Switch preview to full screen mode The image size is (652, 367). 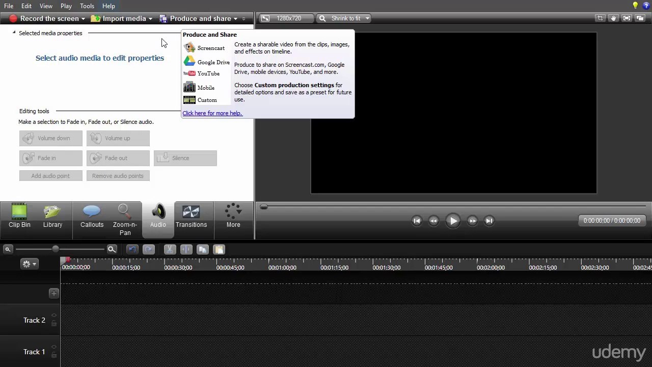(x=627, y=18)
